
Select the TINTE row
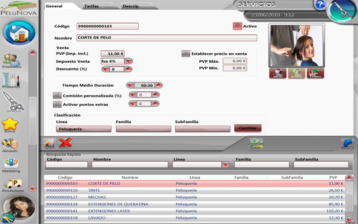click(194, 190)
